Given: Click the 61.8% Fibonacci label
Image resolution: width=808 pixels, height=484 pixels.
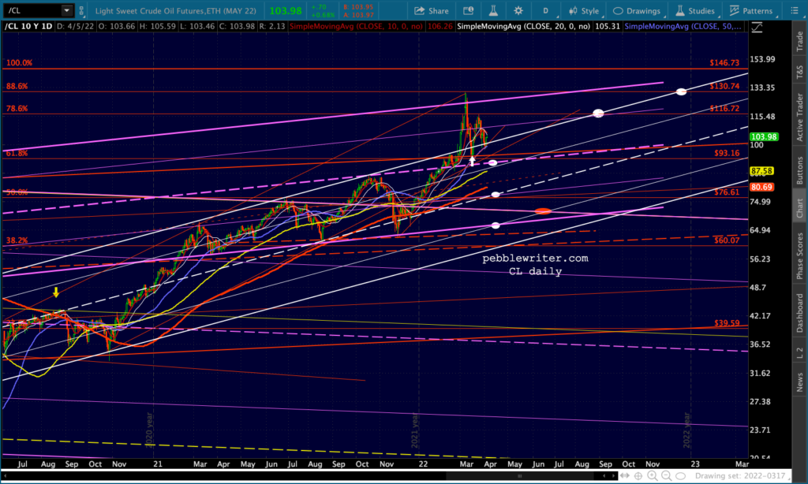Looking at the screenshot, I should pos(17,153).
